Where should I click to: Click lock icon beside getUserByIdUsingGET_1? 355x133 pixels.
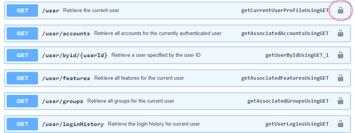(340, 55)
